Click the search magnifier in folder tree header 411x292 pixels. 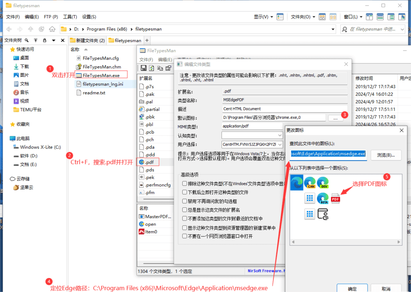[x=27, y=41]
